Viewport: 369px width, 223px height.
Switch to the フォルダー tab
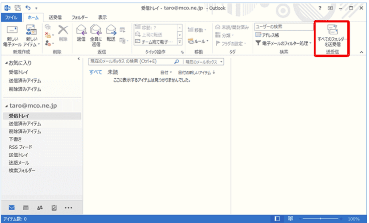pos(80,17)
